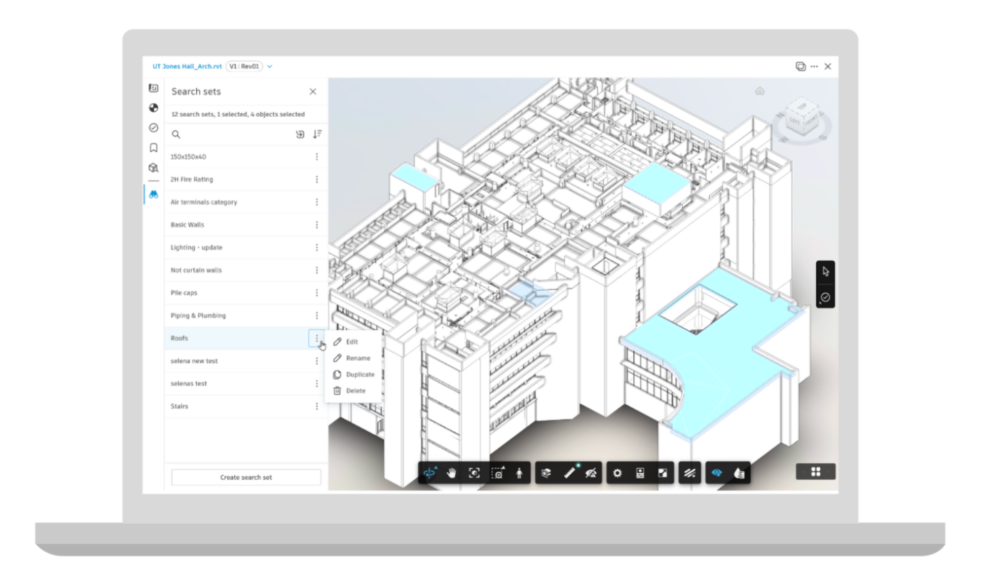Click the UT Jones Hall_Arch.rvt file link
This screenshot has height=572, width=993.
187,67
